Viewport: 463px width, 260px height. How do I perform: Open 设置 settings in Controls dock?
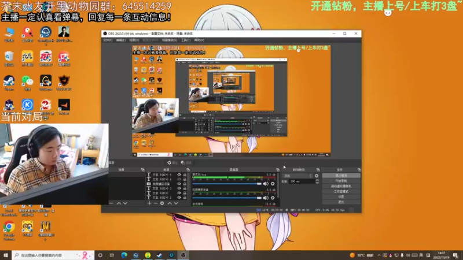click(341, 196)
